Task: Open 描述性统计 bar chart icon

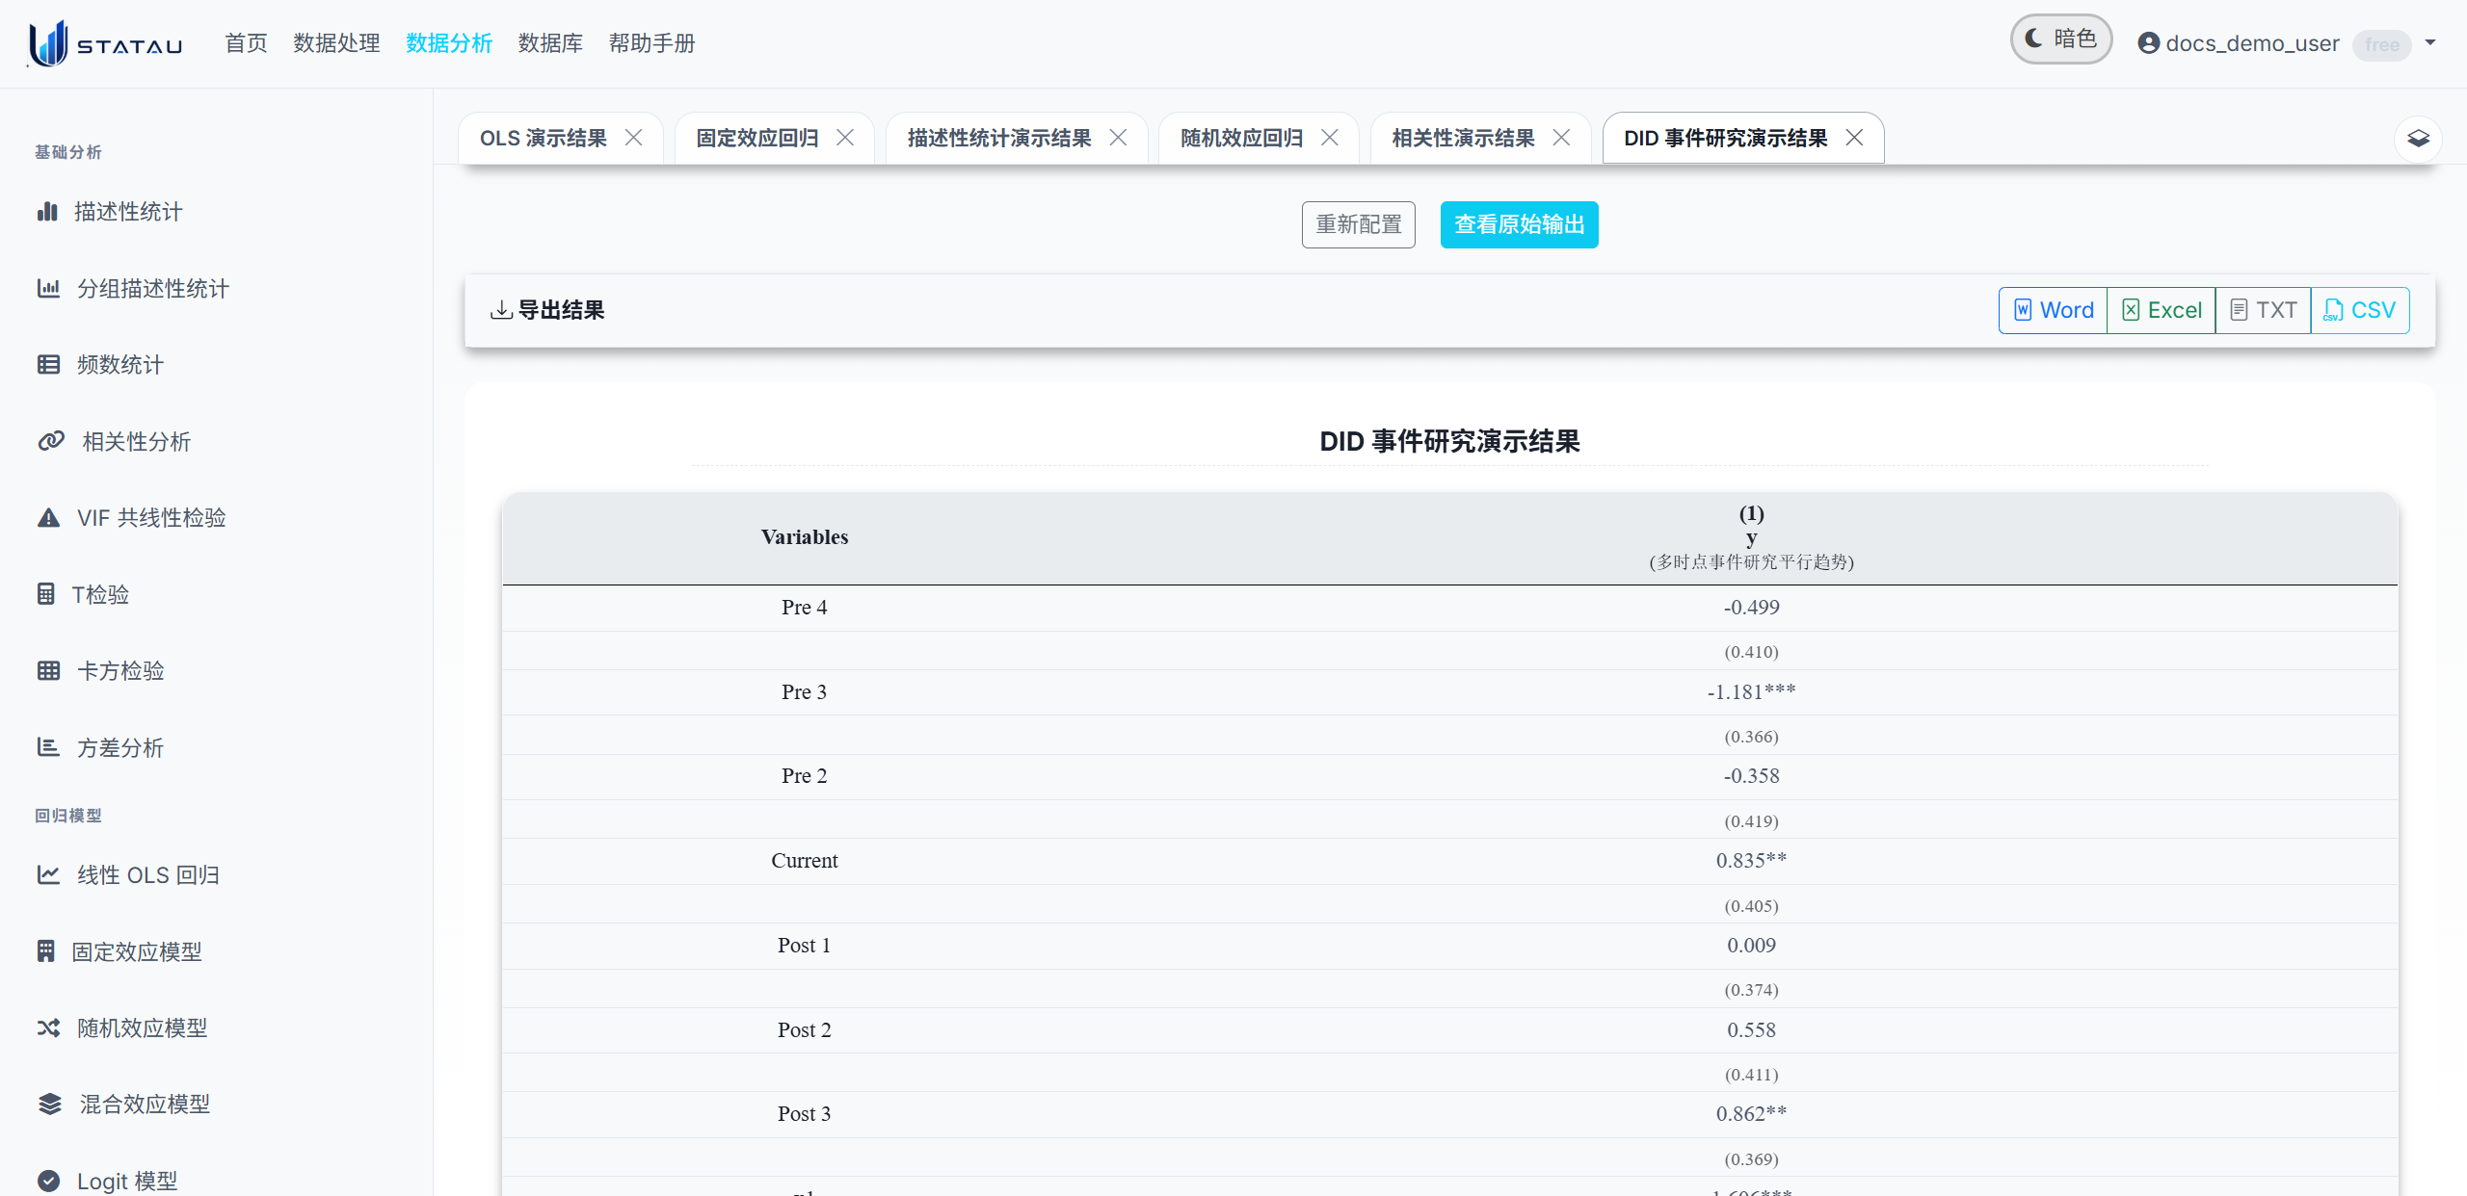Action: coord(47,212)
